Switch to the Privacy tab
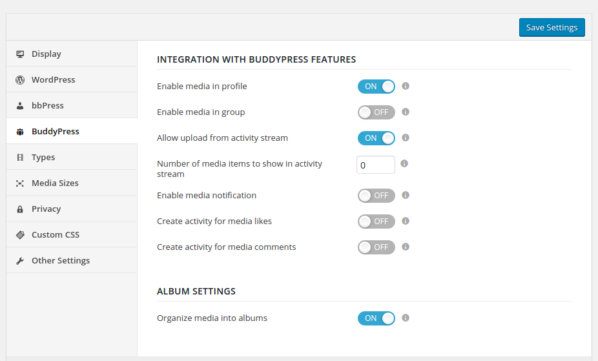This screenshot has height=361, width=598. click(46, 209)
